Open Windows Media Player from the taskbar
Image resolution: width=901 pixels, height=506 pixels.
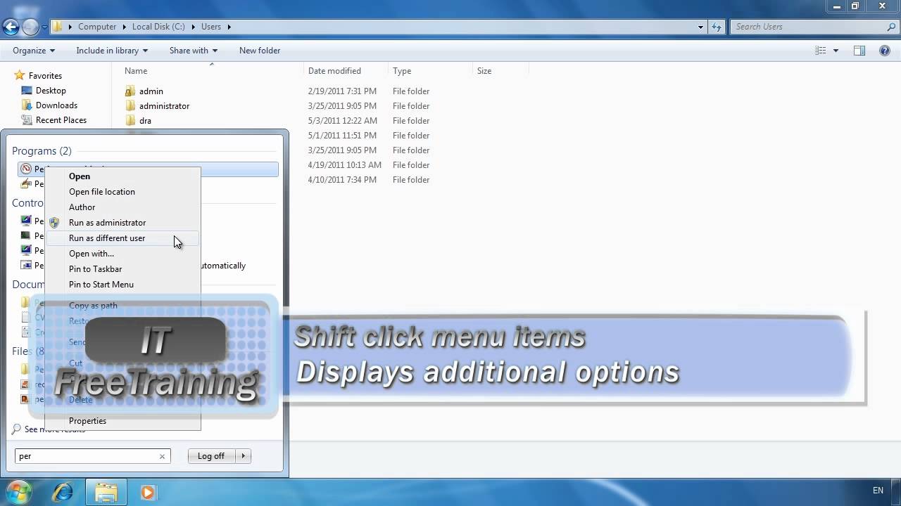pyautogui.click(x=147, y=492)
